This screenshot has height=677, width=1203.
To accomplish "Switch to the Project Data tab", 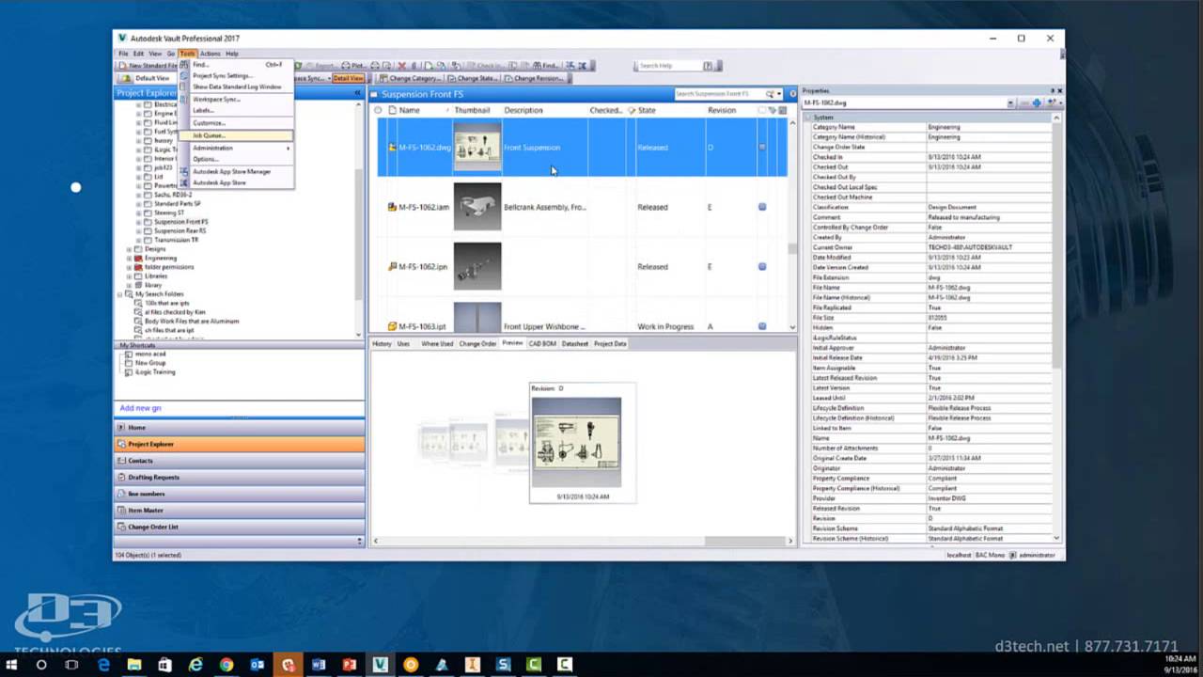I will click(610, 344).
